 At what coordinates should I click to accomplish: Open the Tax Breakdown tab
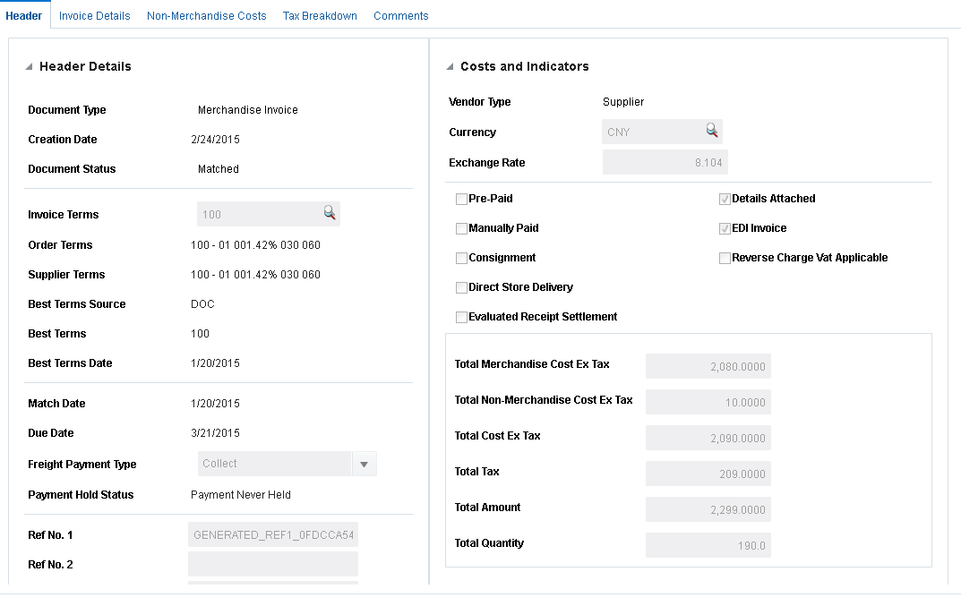pos(320,15)
